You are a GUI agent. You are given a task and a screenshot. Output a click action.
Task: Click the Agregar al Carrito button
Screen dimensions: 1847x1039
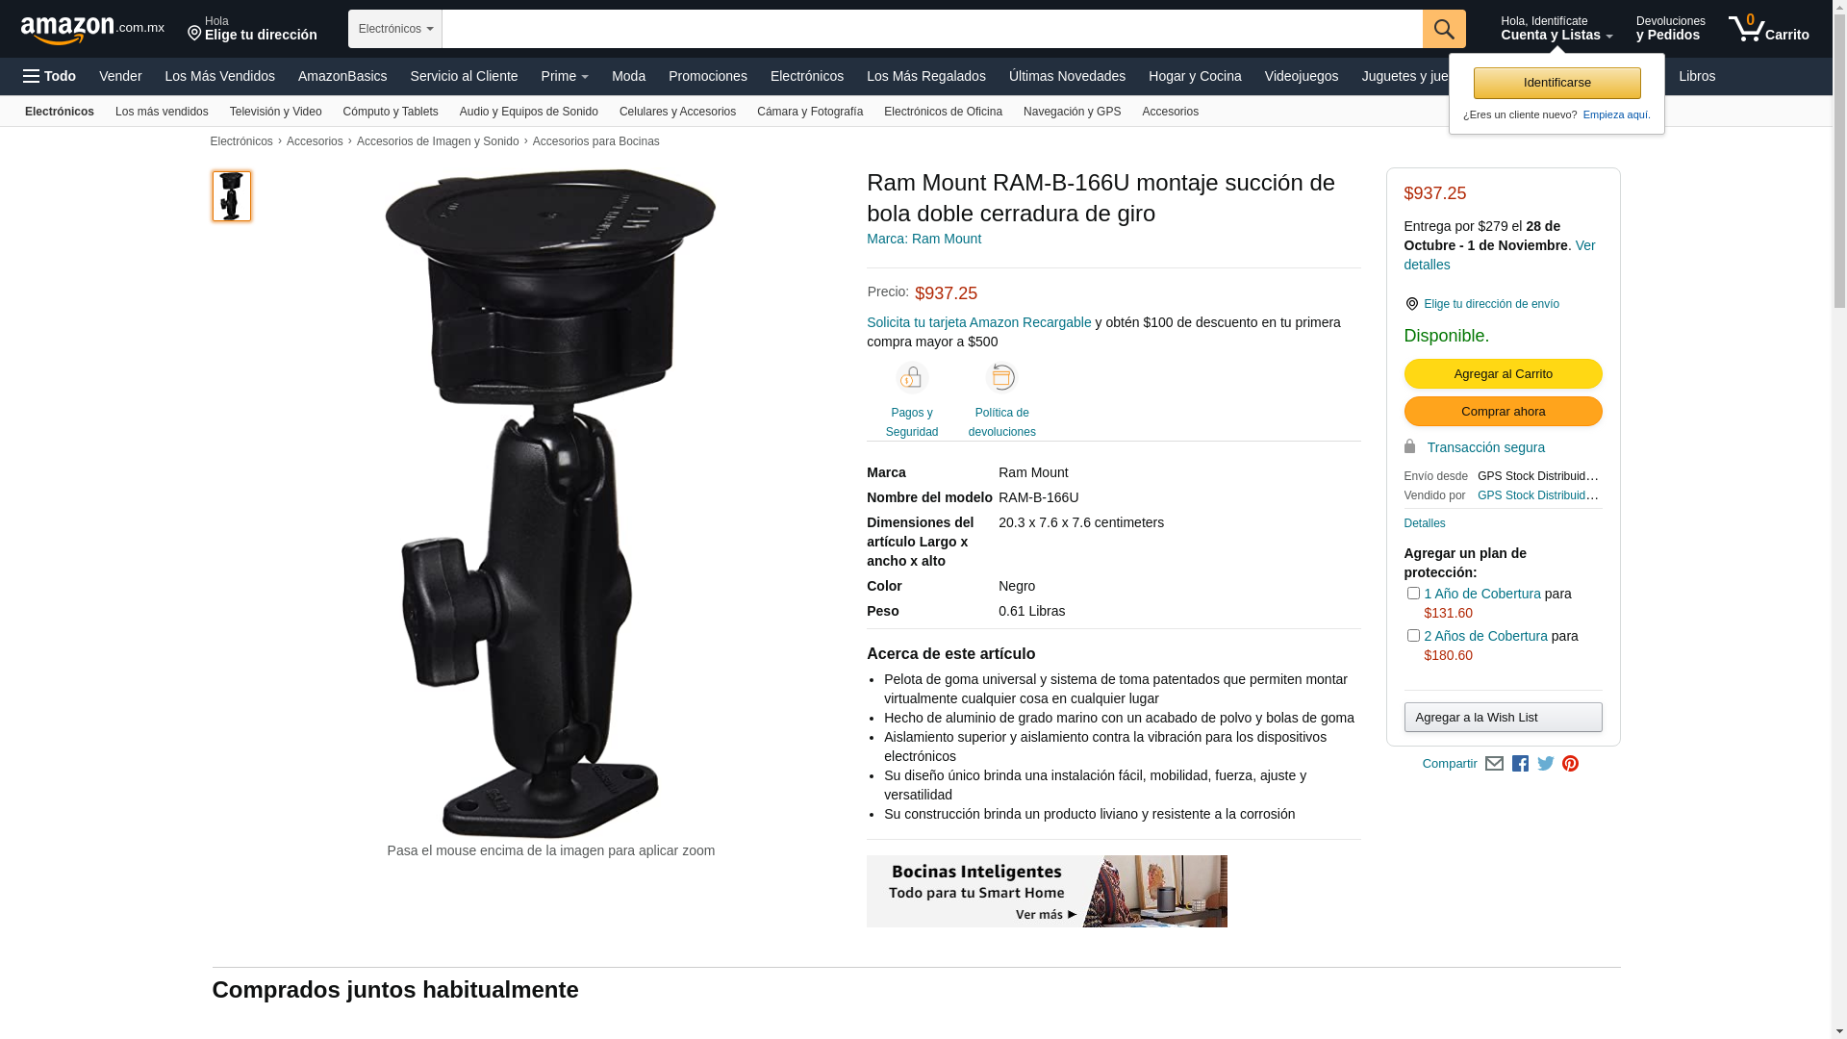click(x=1503, y=373)
